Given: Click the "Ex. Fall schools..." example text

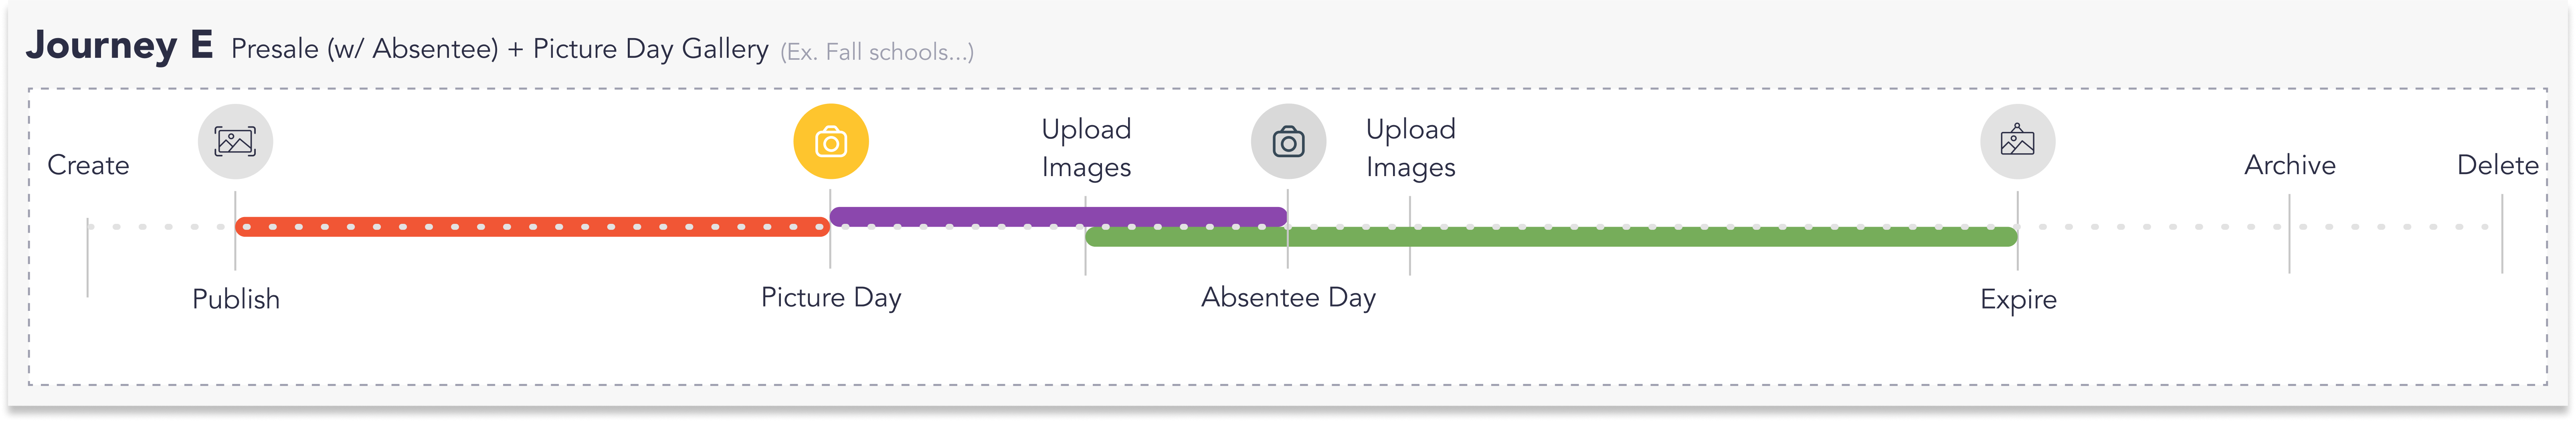Looking at the screenshot, I should point(876,52).
